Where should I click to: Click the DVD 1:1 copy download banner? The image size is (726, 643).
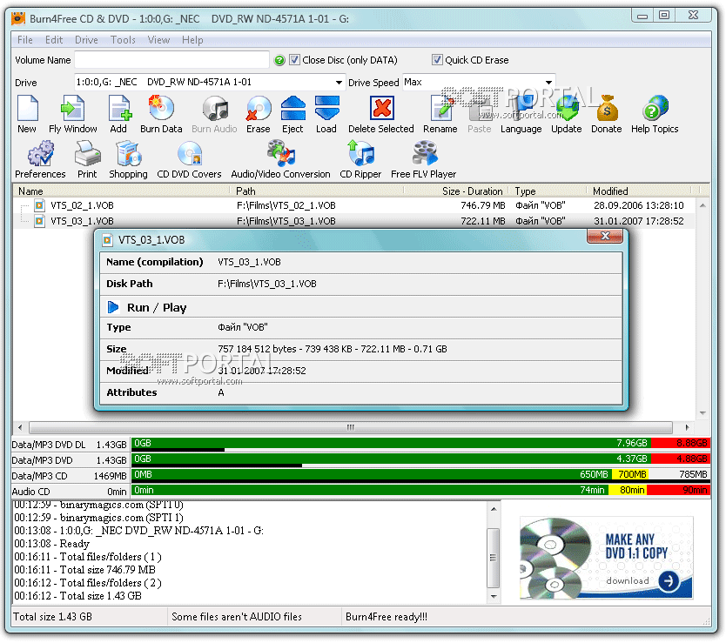pos(606,557)
